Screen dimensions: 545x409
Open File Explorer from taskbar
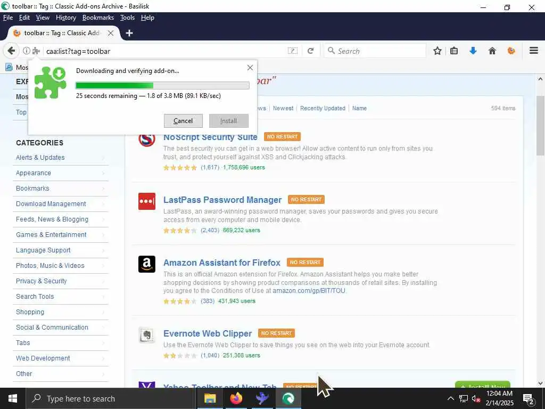click(210, 398)
